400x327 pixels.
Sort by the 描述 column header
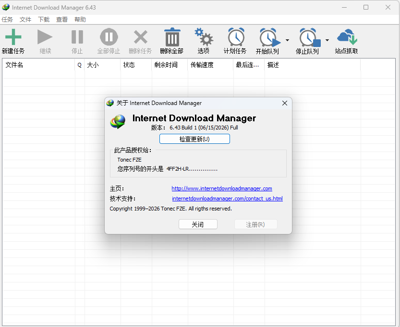point(313,65)
